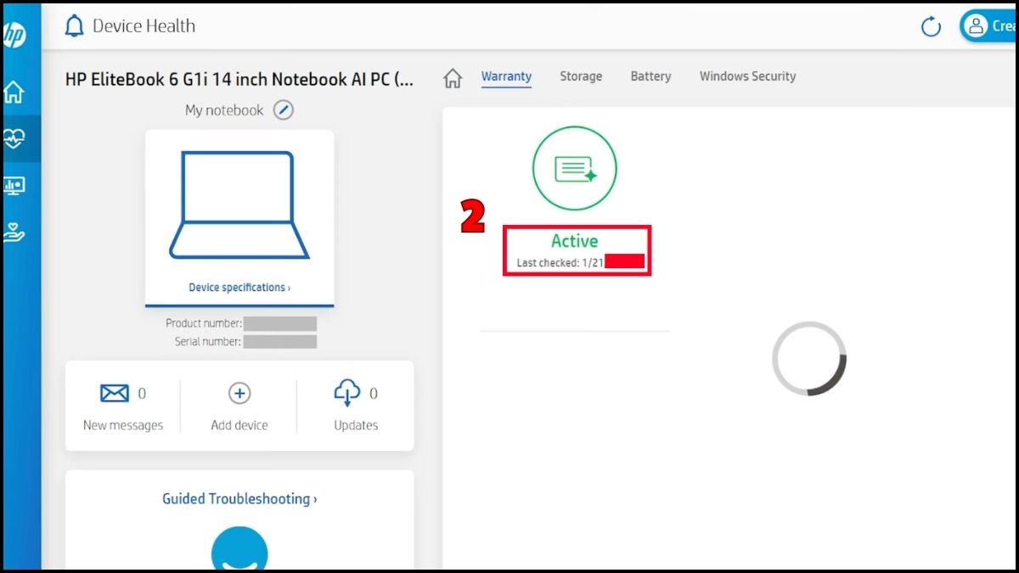The height and width of the screenshot is (573, 1019).
Task: Edit the notebook name with pencil icon
Action: 283,110
